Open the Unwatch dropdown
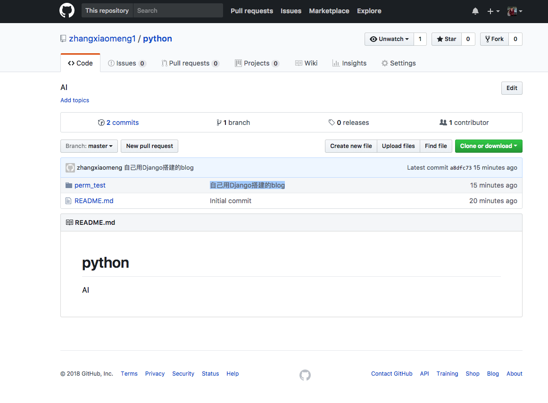The image size is (548, 403). click(389, 39)
